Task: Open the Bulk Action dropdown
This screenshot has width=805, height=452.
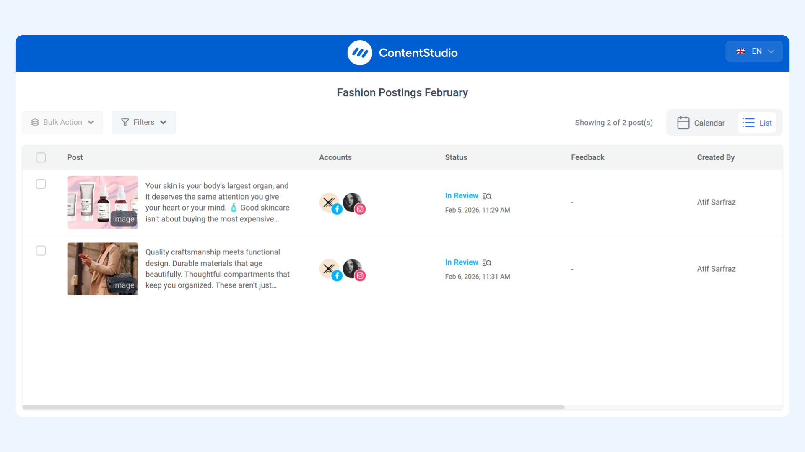Action: pyautogui.click(x=62, y=122)
